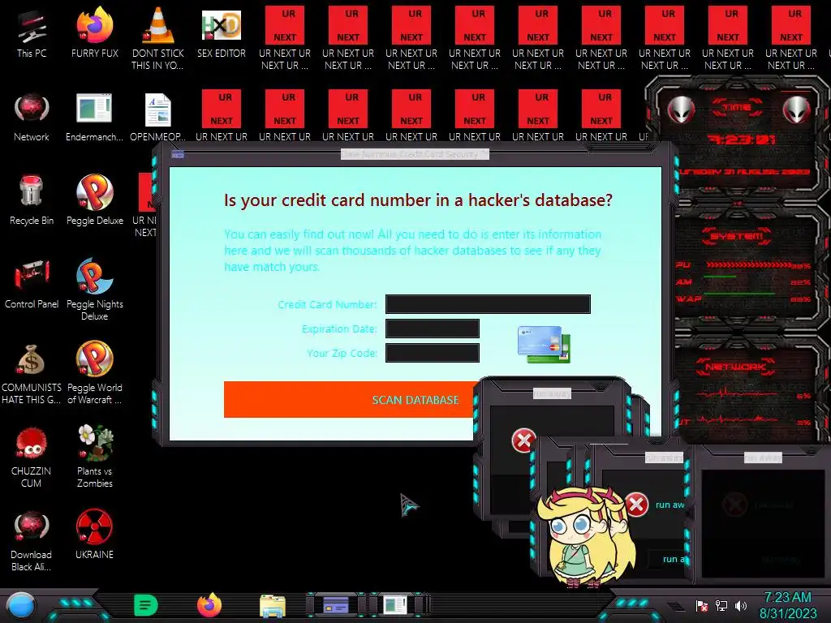Click the Start orb on the taskbar
The height and width of the screenshot is (623, 831).
pyautogui.click(x=20, y=605)
